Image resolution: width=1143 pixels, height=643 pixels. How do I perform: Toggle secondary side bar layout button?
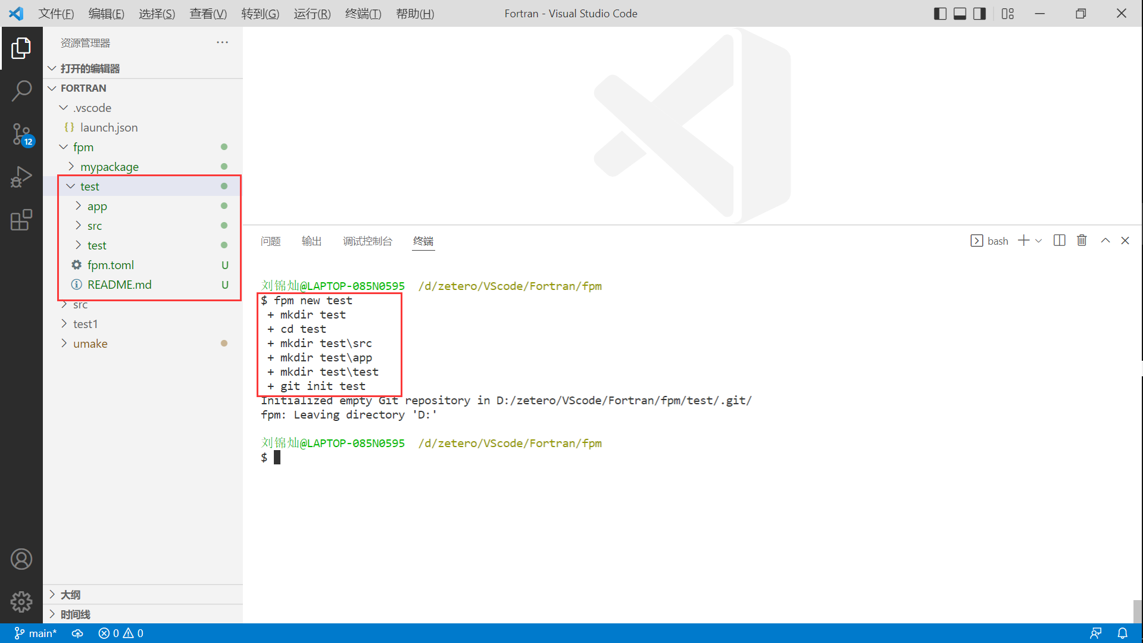coord(979,14)
